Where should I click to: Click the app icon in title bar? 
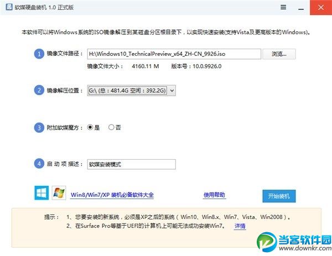(9, 7)
